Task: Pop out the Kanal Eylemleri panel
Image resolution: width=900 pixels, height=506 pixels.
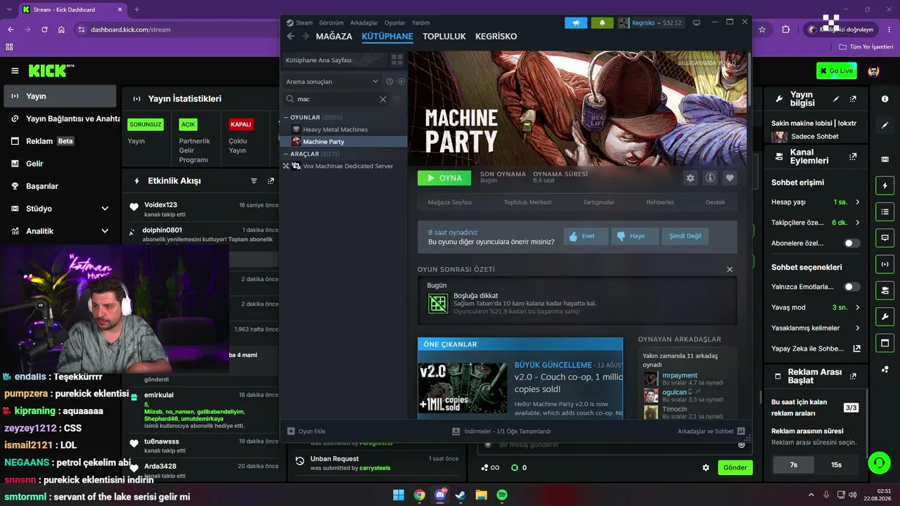Action: 853,157
